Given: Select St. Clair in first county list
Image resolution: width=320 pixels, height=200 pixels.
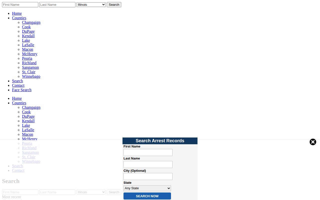Looking at the screenshot, I should (28, 72).
